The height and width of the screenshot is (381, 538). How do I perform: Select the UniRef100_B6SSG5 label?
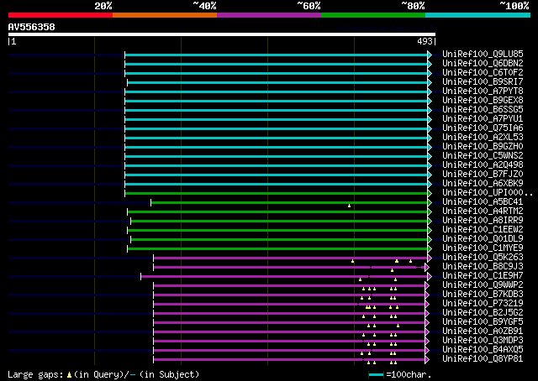[483, 110]
